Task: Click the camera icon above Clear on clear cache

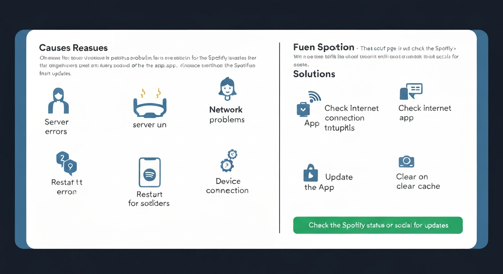Action: [406, 162]
